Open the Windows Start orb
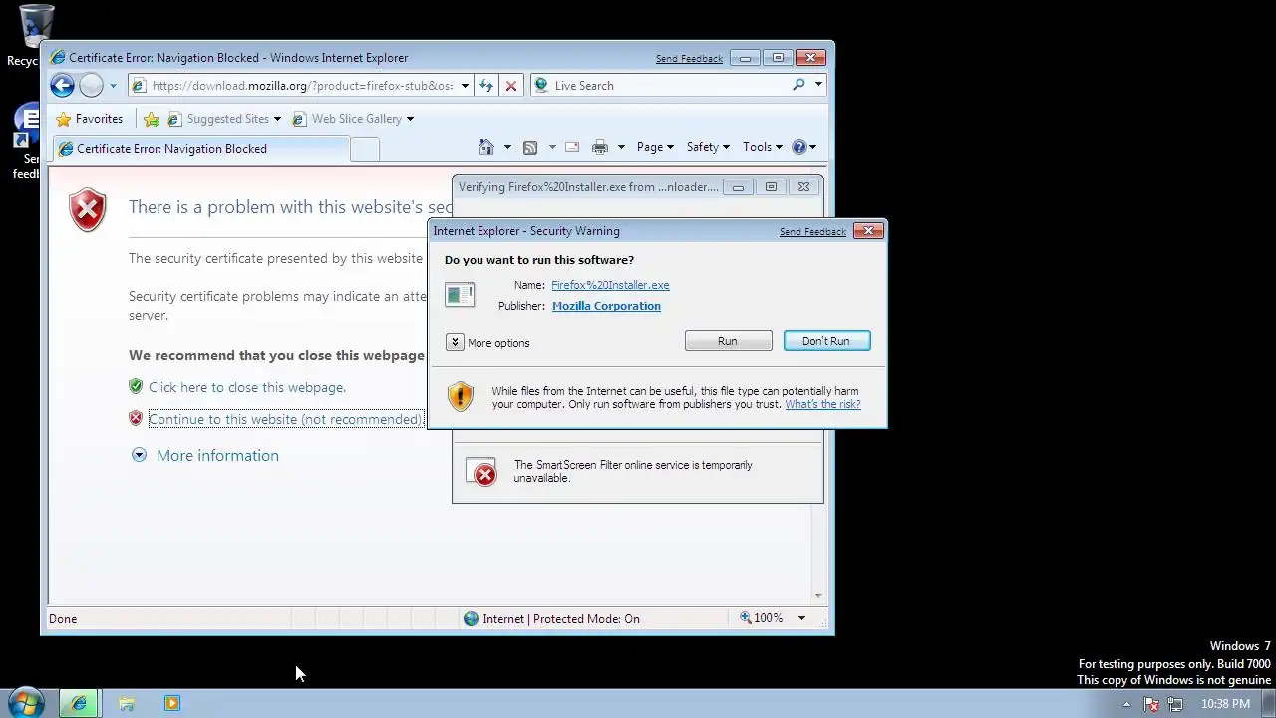The height and width of the screenshot is (718, 1276). click(26, 703)
